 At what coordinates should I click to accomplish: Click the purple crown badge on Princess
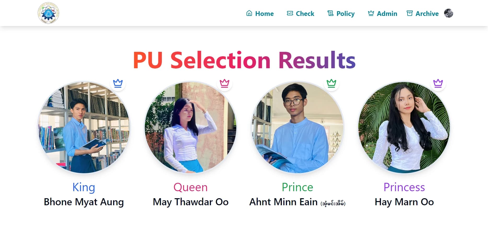pos(438,83)
